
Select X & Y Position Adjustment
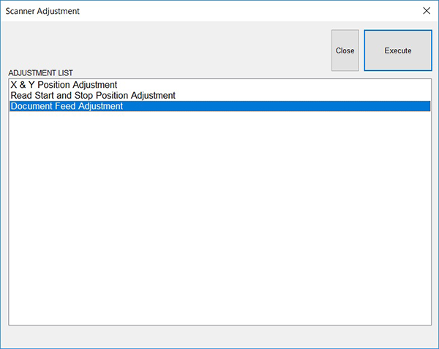[x=219, y=85]
